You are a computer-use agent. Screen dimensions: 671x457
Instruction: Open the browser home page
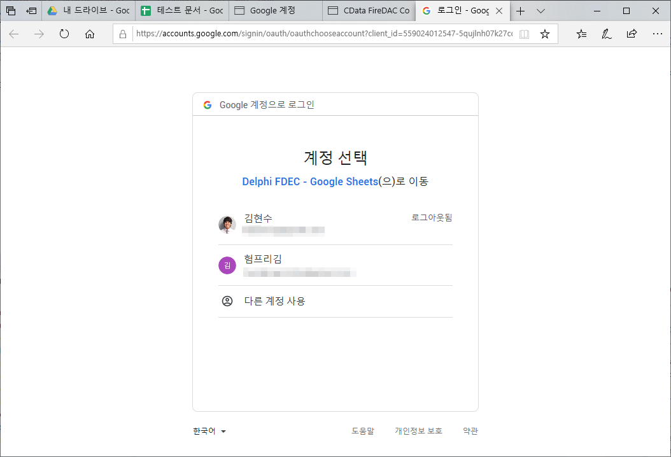[x=89, y=34]
